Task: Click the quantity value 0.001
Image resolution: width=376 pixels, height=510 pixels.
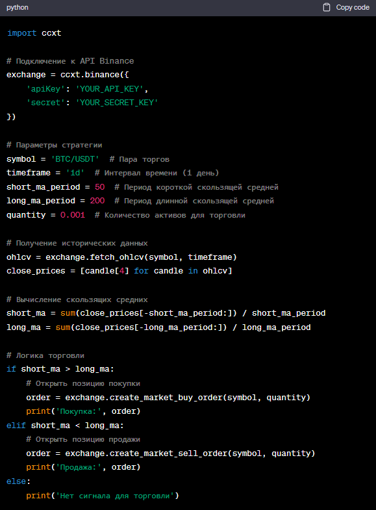Action: (73, 215)
